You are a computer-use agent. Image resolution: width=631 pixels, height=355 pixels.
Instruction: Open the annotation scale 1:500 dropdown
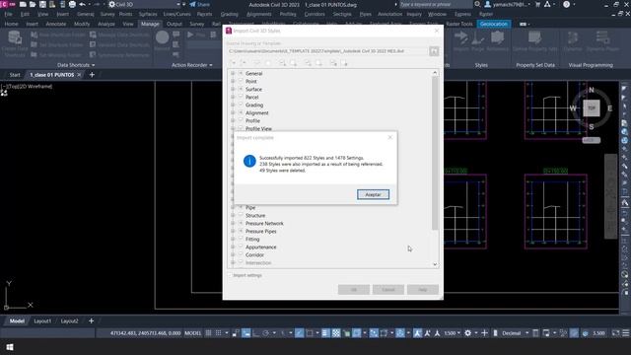[x=453, y=333]
